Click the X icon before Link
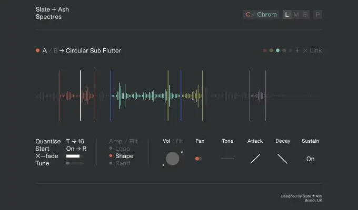358x210 pixels. coord(305,51)
